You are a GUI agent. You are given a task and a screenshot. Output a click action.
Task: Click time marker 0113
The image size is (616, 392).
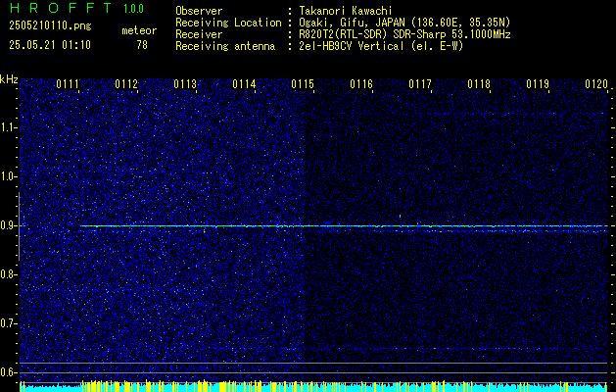[x=185, y=84]
